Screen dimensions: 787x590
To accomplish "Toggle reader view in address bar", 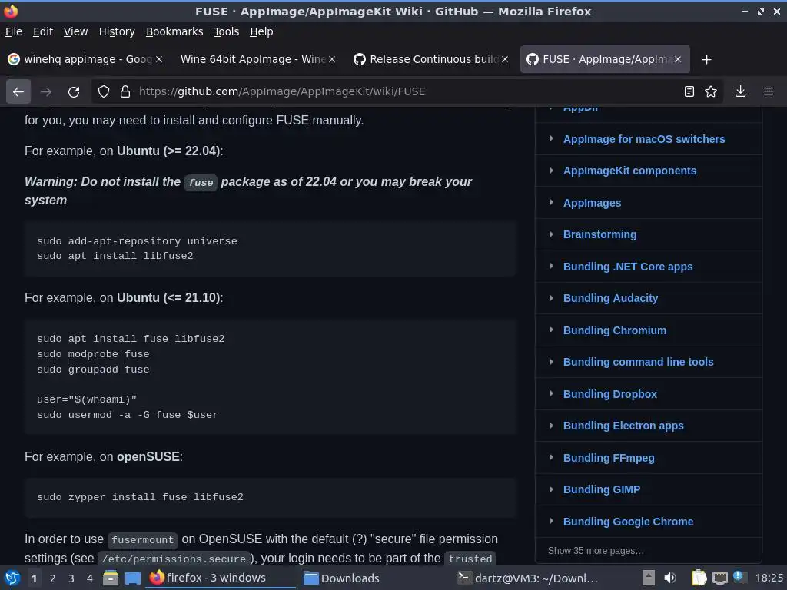I will [x=689, y=91].
